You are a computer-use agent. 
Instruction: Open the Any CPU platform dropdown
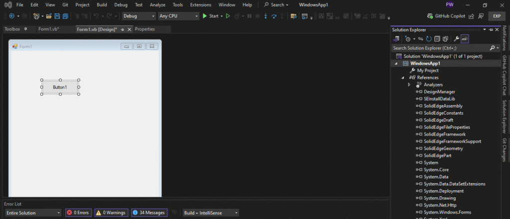pyautogui.click(x=178, y=16)
